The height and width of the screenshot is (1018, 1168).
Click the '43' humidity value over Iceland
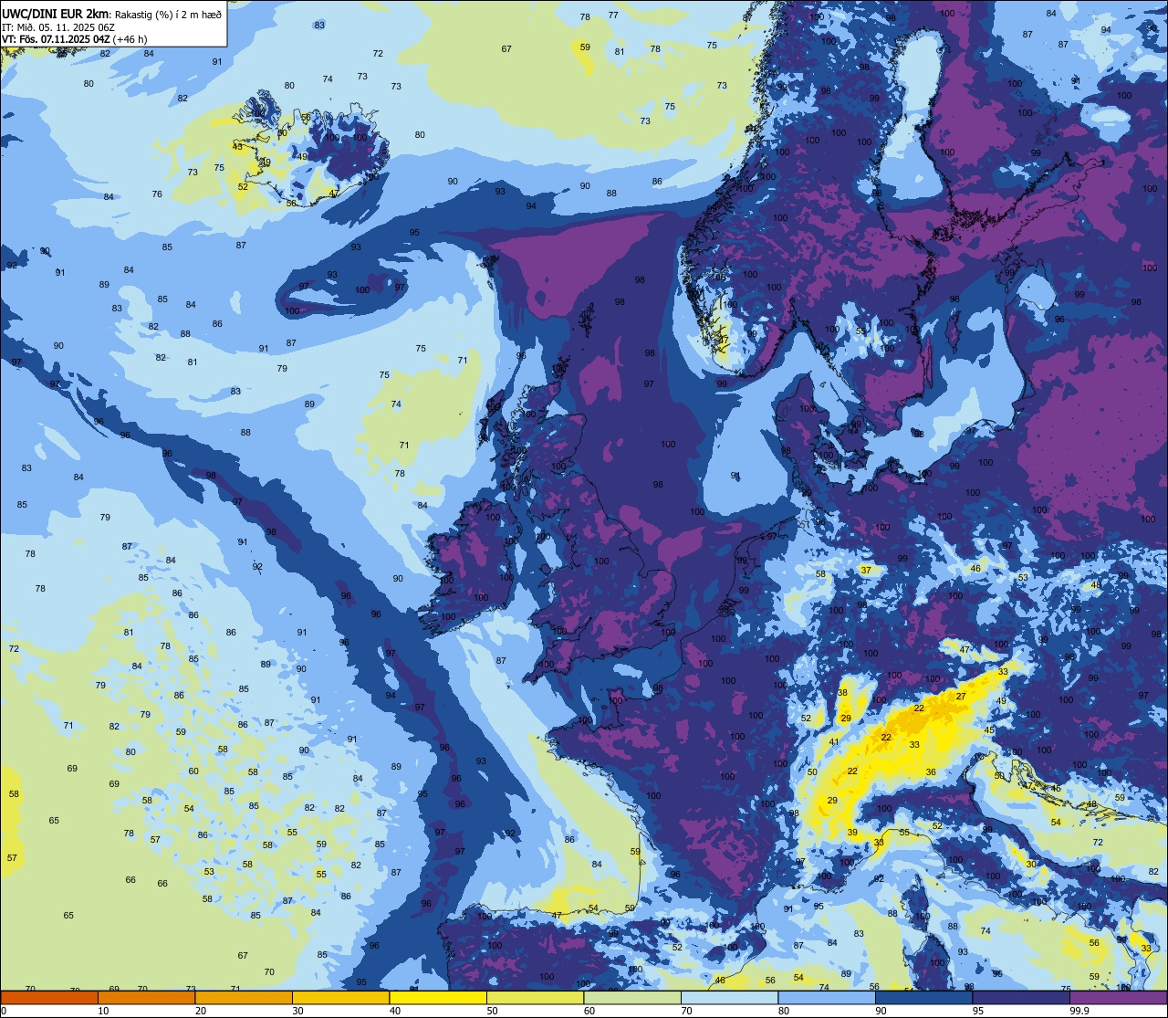237,147
